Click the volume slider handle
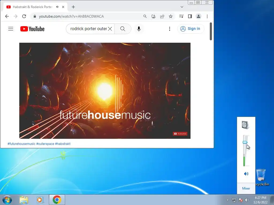 coord(245,143)
